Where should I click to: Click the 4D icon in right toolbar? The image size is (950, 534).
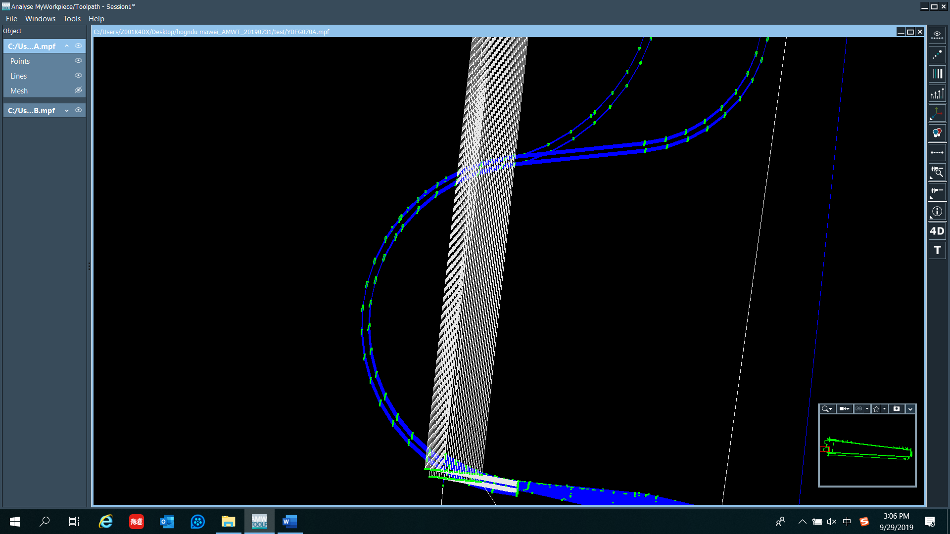pos(937,231)
